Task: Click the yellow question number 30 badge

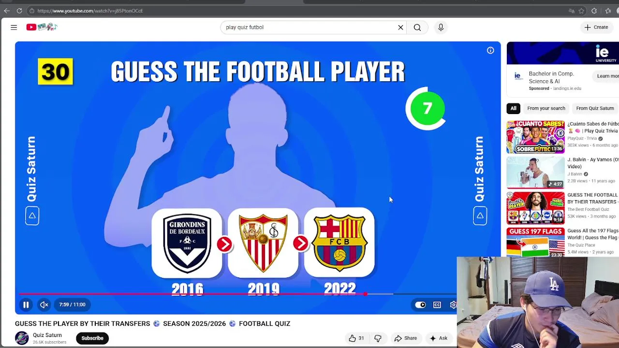Action: tap(56, 72)
